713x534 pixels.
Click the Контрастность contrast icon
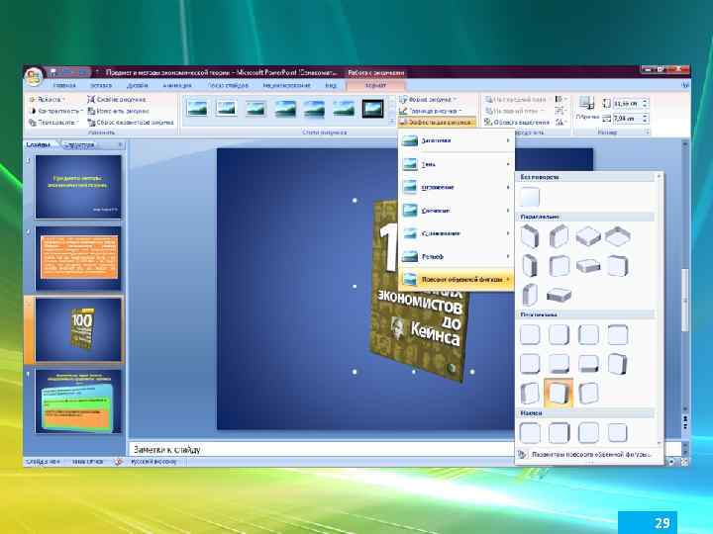pos(33,111)
